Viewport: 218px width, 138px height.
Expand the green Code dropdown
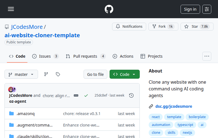pyautogui.click(x=125, y=74)
